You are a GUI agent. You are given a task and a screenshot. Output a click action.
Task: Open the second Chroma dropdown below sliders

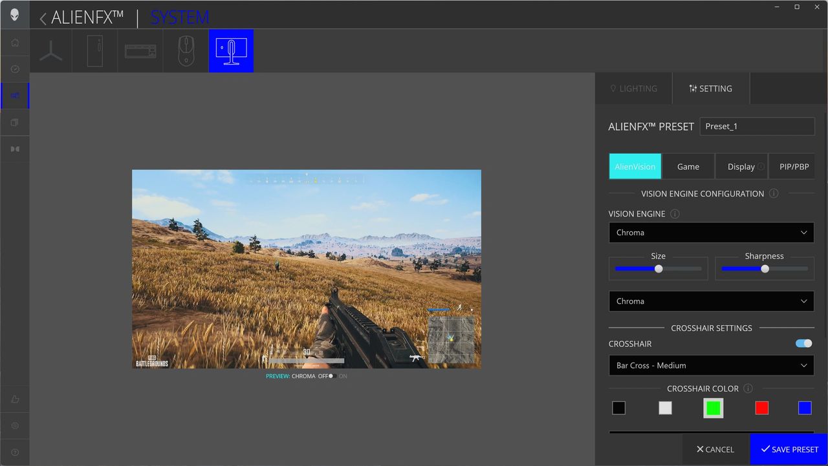pos(711,301)
